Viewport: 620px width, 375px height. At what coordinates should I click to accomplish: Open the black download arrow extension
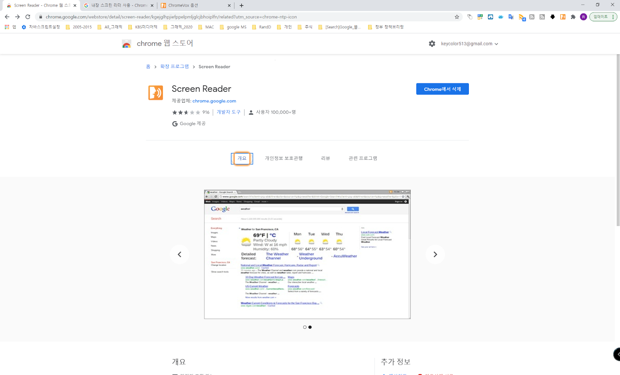pyautogui.click(x=553, y=17)
